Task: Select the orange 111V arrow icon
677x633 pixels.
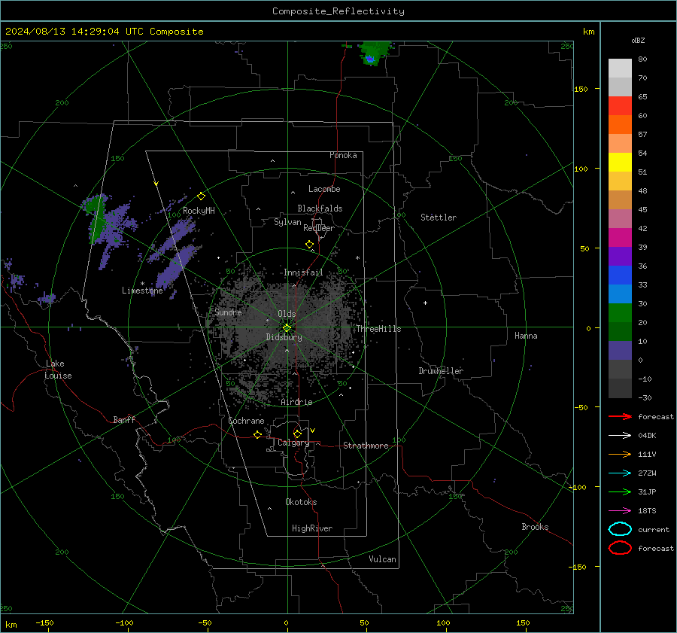Action: tap(620, 454)
